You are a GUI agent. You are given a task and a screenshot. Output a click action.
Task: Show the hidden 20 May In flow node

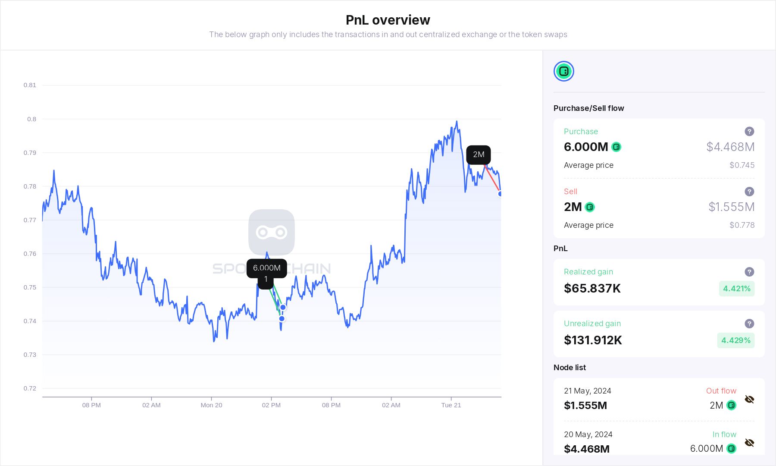749,442
